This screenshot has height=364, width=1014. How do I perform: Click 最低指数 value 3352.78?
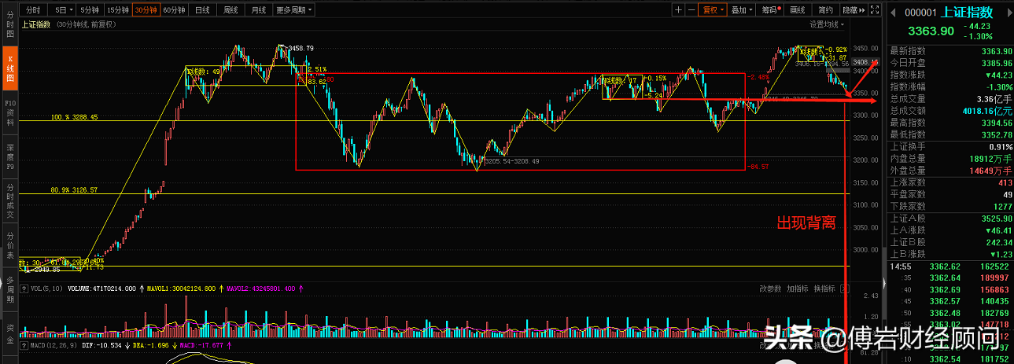[x=996, y=134]
